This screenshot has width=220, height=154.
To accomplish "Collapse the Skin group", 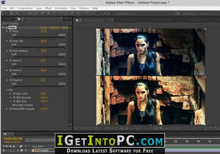I will point(7,90).
